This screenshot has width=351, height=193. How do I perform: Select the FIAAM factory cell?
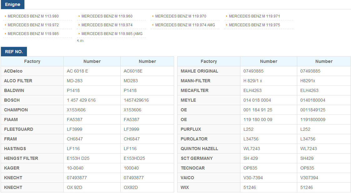point(32,119)
